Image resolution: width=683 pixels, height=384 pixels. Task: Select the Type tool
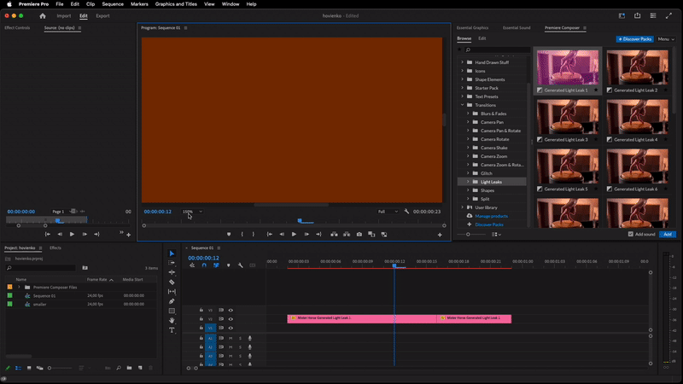[172, 330]
